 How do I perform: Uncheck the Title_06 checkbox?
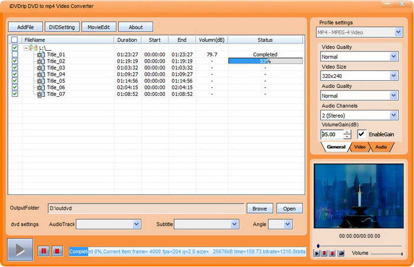click(x=15, y=87)
